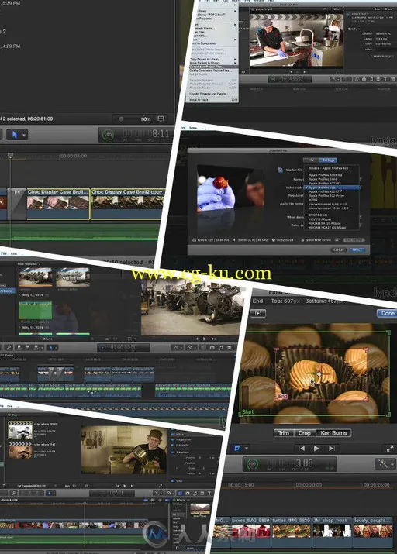The width and height of the screenshot is (397, 554).
Task: Open the crop tool dropdown arrow
Action: (x=247, y=449)
